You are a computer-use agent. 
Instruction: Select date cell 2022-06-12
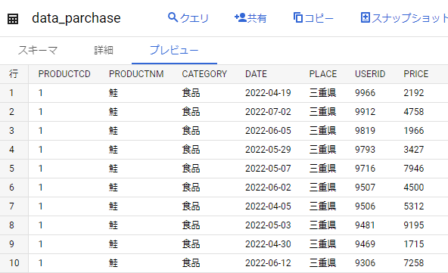[x=268, y=263]
